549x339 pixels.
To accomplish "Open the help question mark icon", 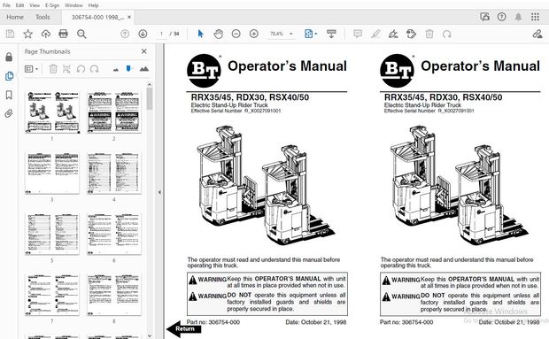I will tap(502, 17).
